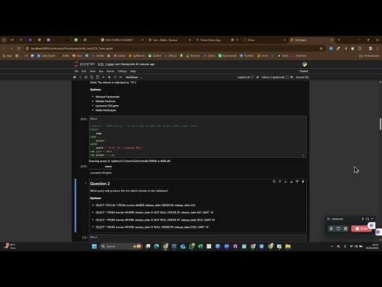Viewport: 382px width, 287px height.
Task: Save the notebook with the save icon
Action: coord(75,77)
